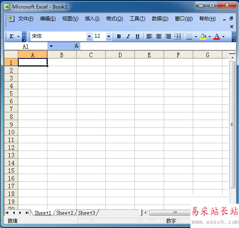The image size is (239, 228).
Task: Apply the yellow fill color
Action: click(x=203, y=37)
